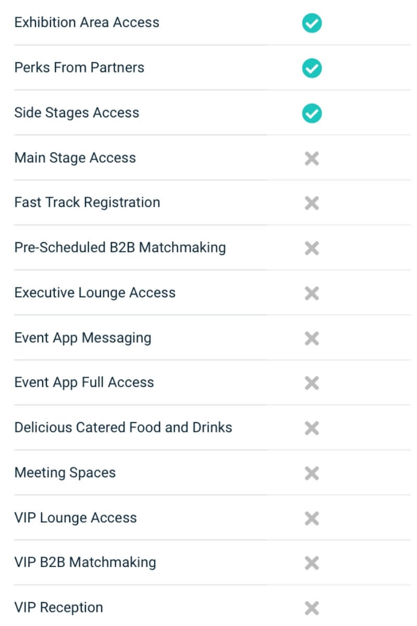Click the X beside Event App Full Access
417x626 pixels.
[312, 383]
